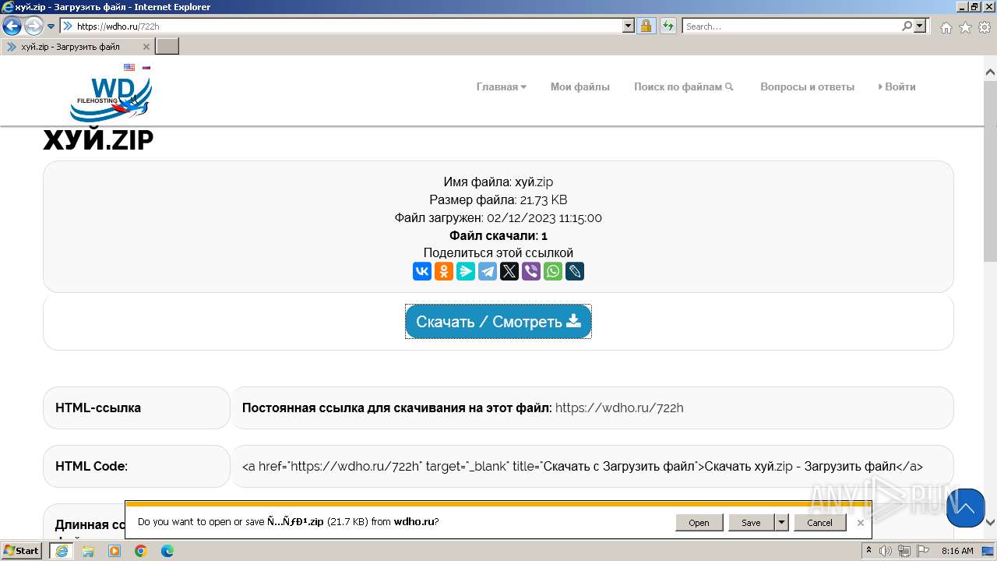997x561 pixels.
Task: Share via teal paper-plane messenger icon
Action: (x=466, y=271)
